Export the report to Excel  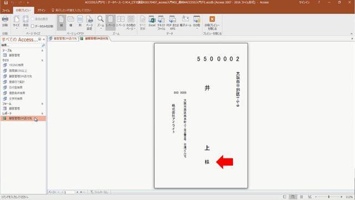click(x=152, y=22)
